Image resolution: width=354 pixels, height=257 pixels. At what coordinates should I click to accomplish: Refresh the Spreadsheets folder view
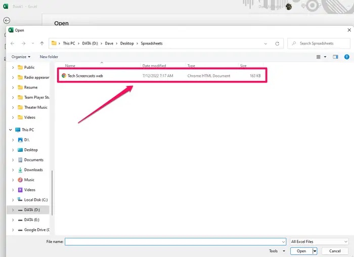click(277, 44)
